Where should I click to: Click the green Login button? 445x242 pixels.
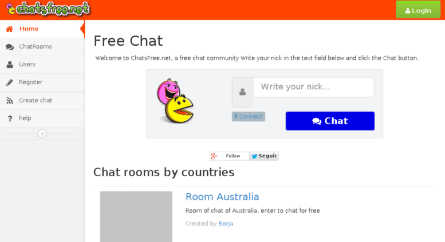418,10
